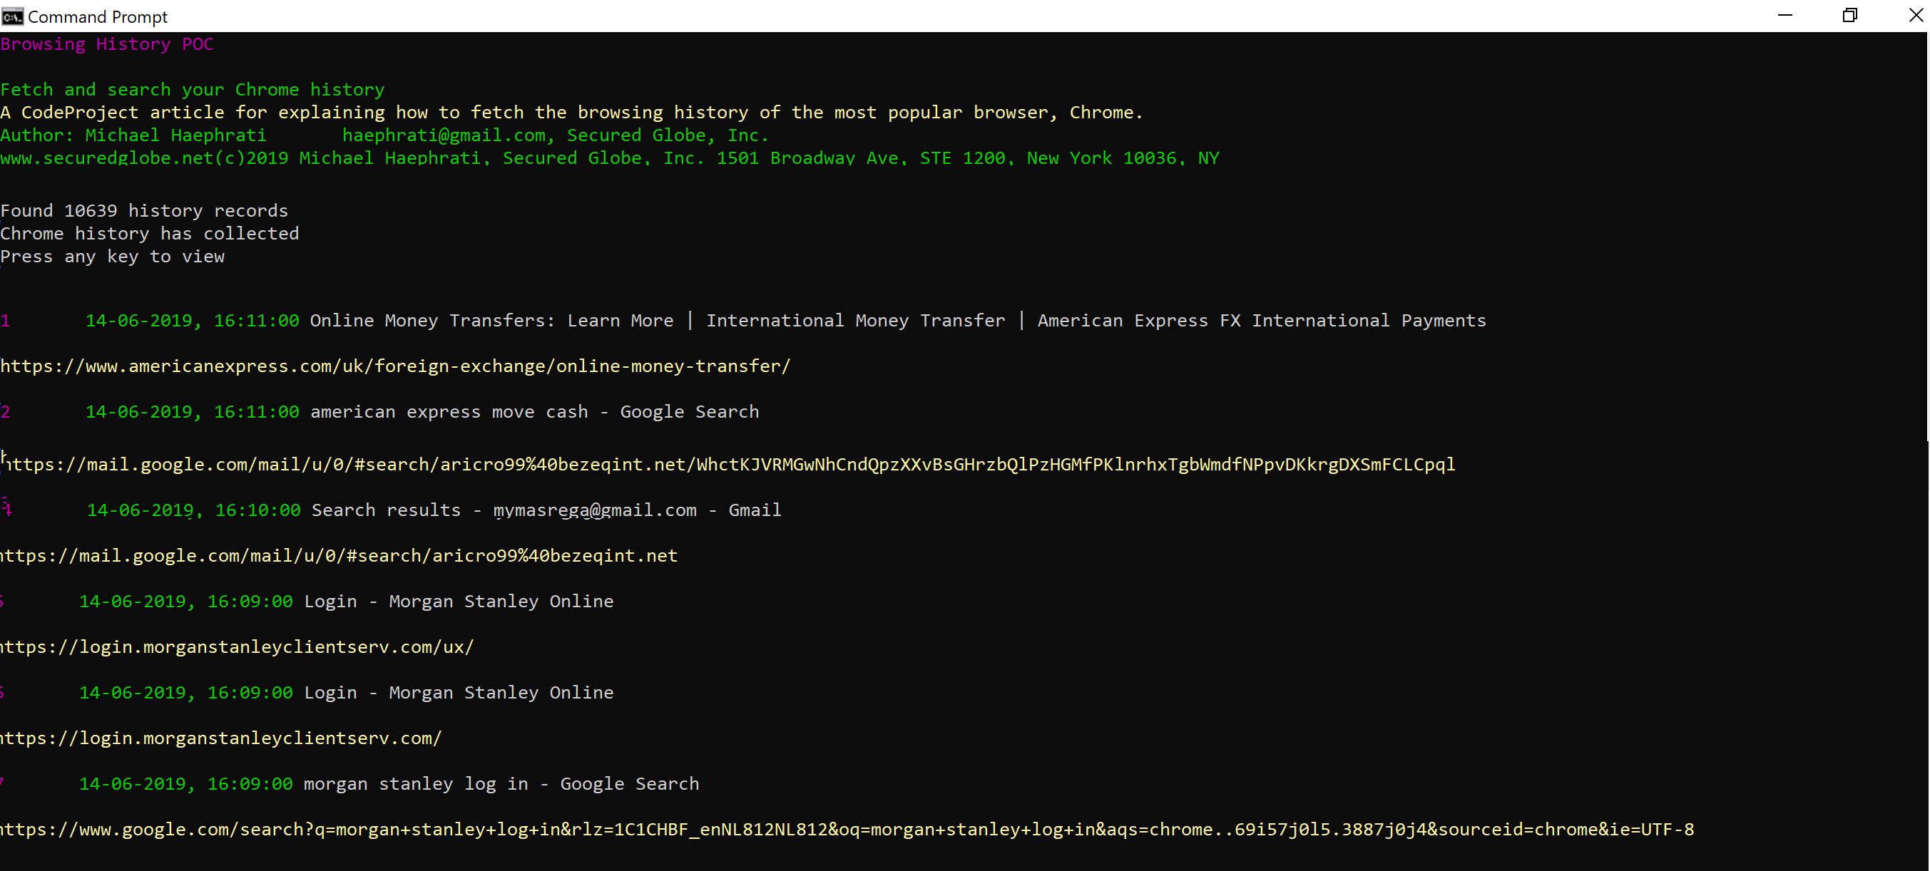Click the Morgan Stanley Online login title above /ux/ URL
This screenshot has width=1930, height=871.
[459, 602]
